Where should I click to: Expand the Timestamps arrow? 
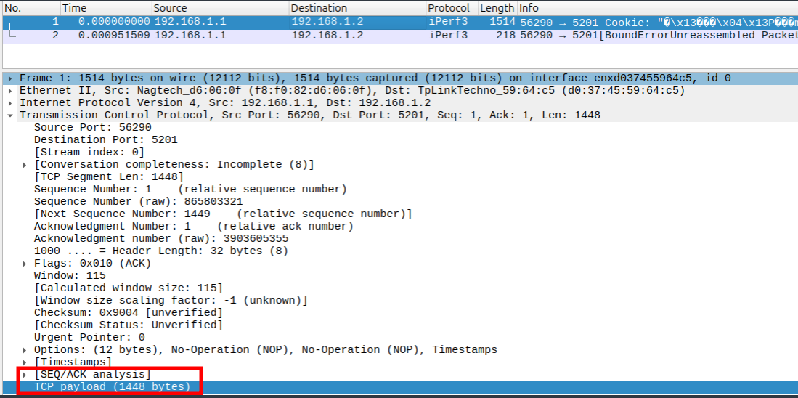coord(25,362)
